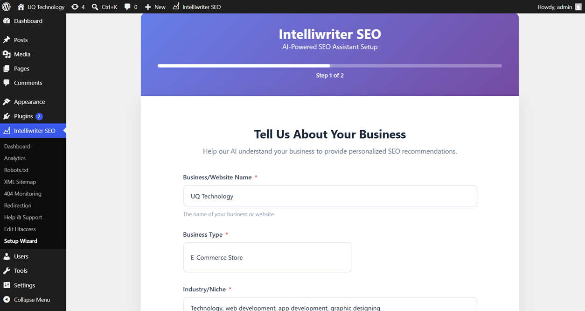Image resolution: width=585 pixels, height=311 pixels.
Task: Click the UQ Technology site name link
Action: (x=46, y=7)
